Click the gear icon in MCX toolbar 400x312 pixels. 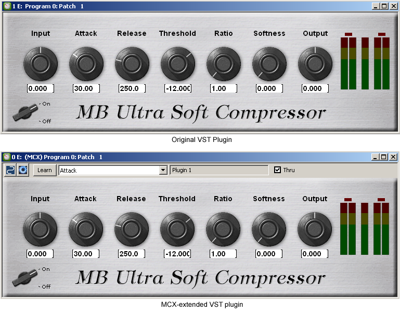23,170
